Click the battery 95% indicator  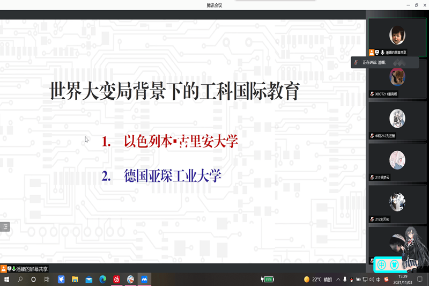point(267,280)
